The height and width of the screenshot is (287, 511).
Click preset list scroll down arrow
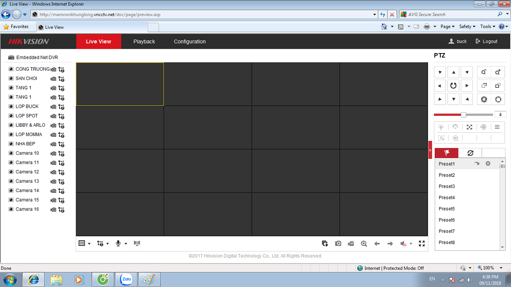click(x=503, y=247)
